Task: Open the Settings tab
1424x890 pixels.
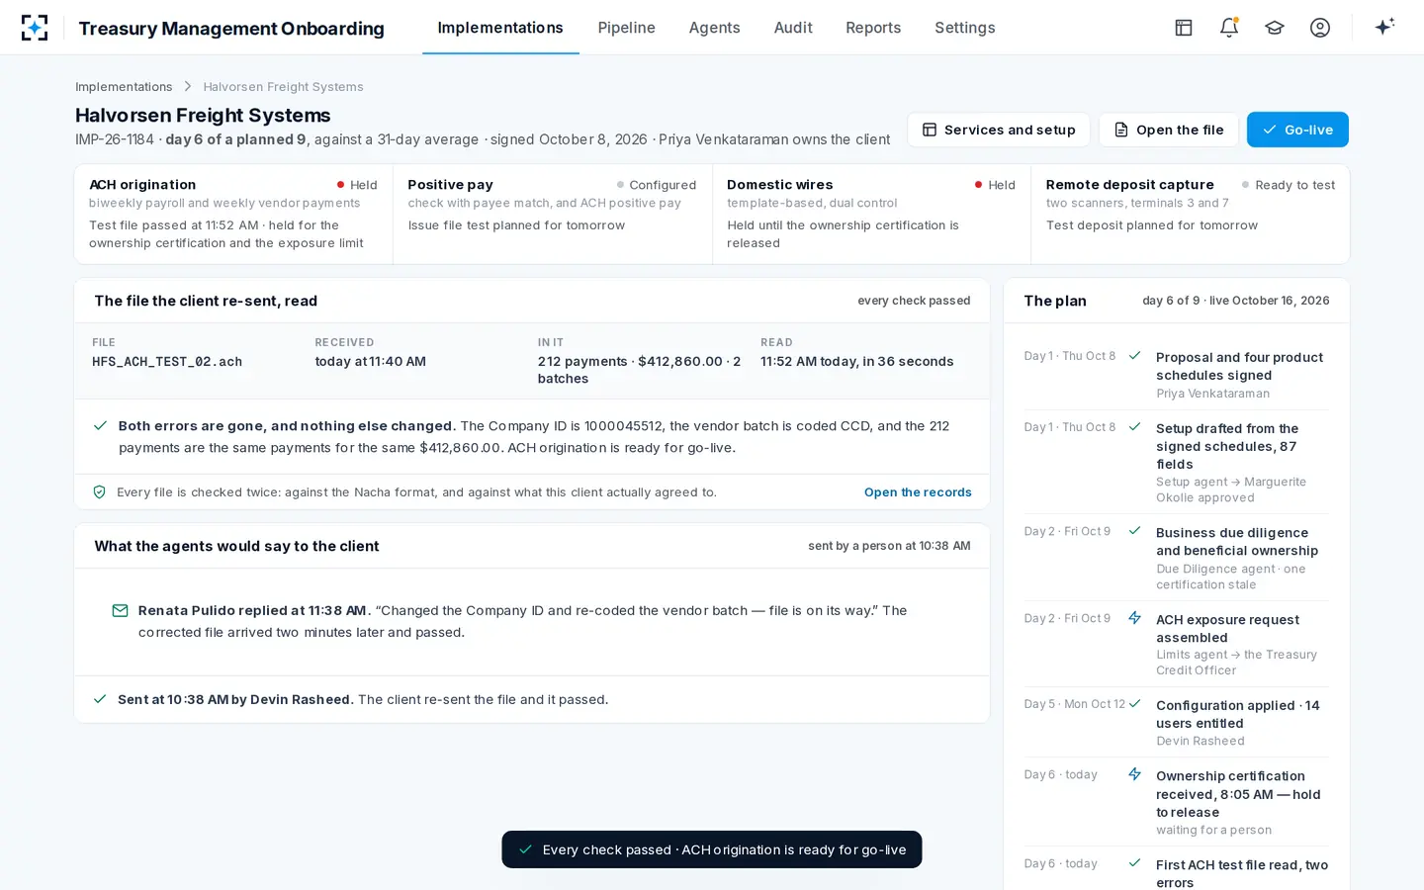Action: [965, 28]
